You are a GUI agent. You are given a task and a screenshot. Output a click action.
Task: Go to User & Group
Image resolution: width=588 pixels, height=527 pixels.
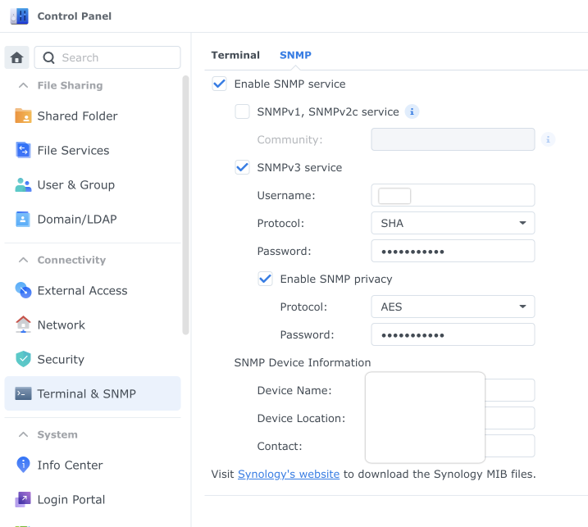[x=75, y=184]
